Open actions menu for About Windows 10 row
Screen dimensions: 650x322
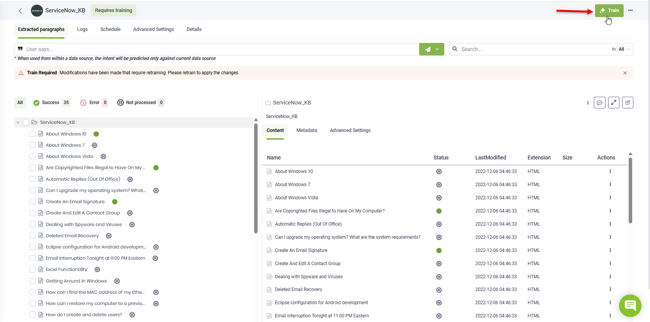pos(610,171)
